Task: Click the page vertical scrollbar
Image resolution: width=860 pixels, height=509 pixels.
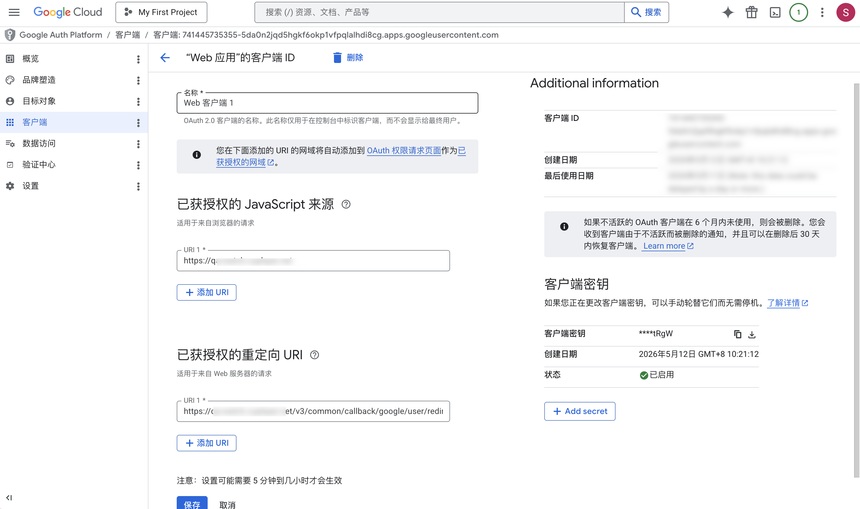Action: (856, 280)
